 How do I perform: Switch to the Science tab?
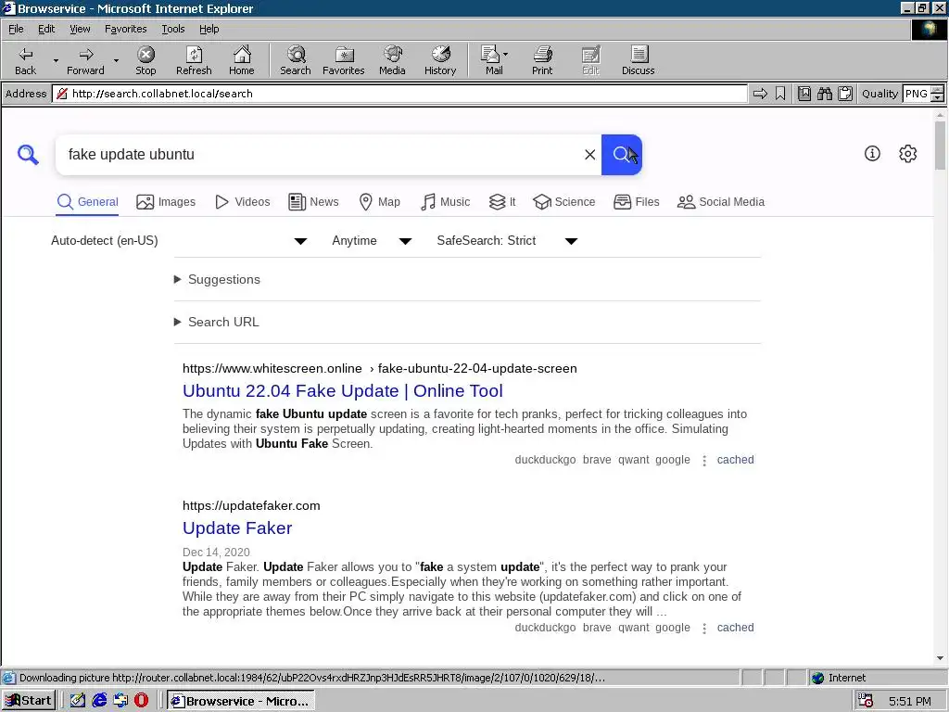point(564,201)
